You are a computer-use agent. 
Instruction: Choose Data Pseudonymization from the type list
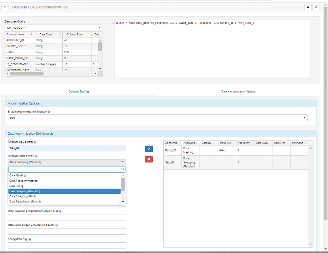click(64, 181)
